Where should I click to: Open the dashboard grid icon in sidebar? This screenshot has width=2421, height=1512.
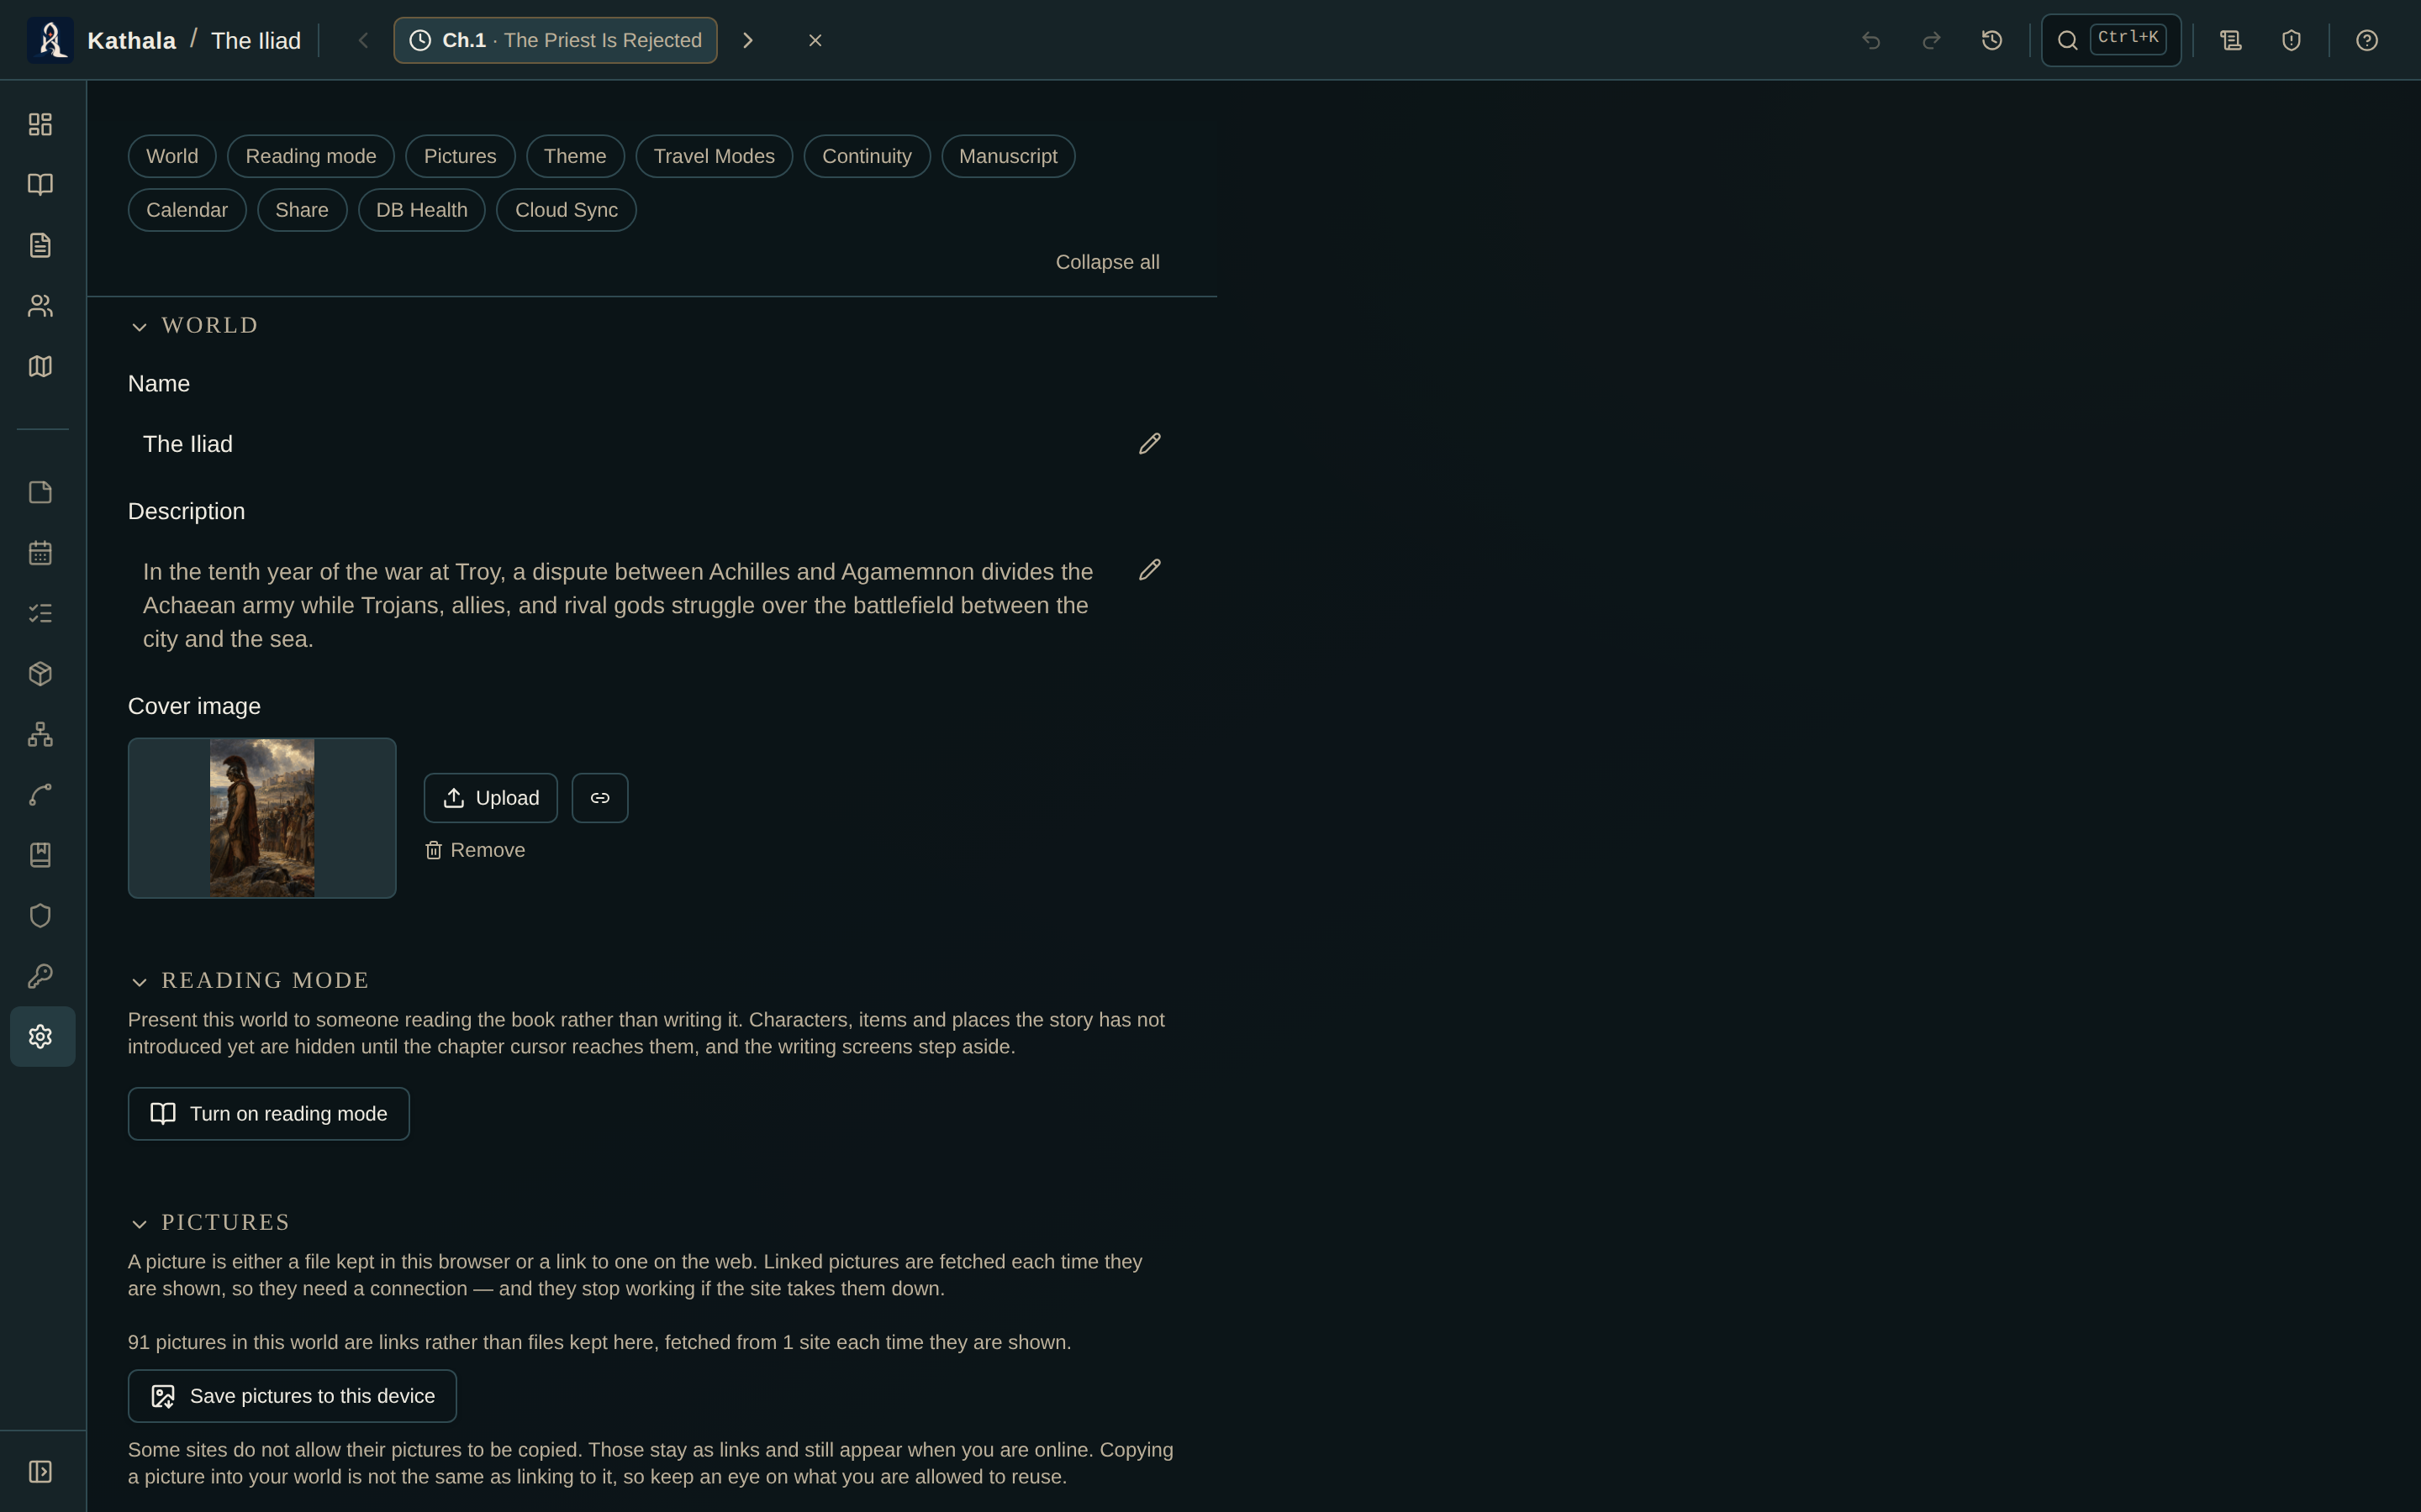pyautogui.click(x=40, y=124)
